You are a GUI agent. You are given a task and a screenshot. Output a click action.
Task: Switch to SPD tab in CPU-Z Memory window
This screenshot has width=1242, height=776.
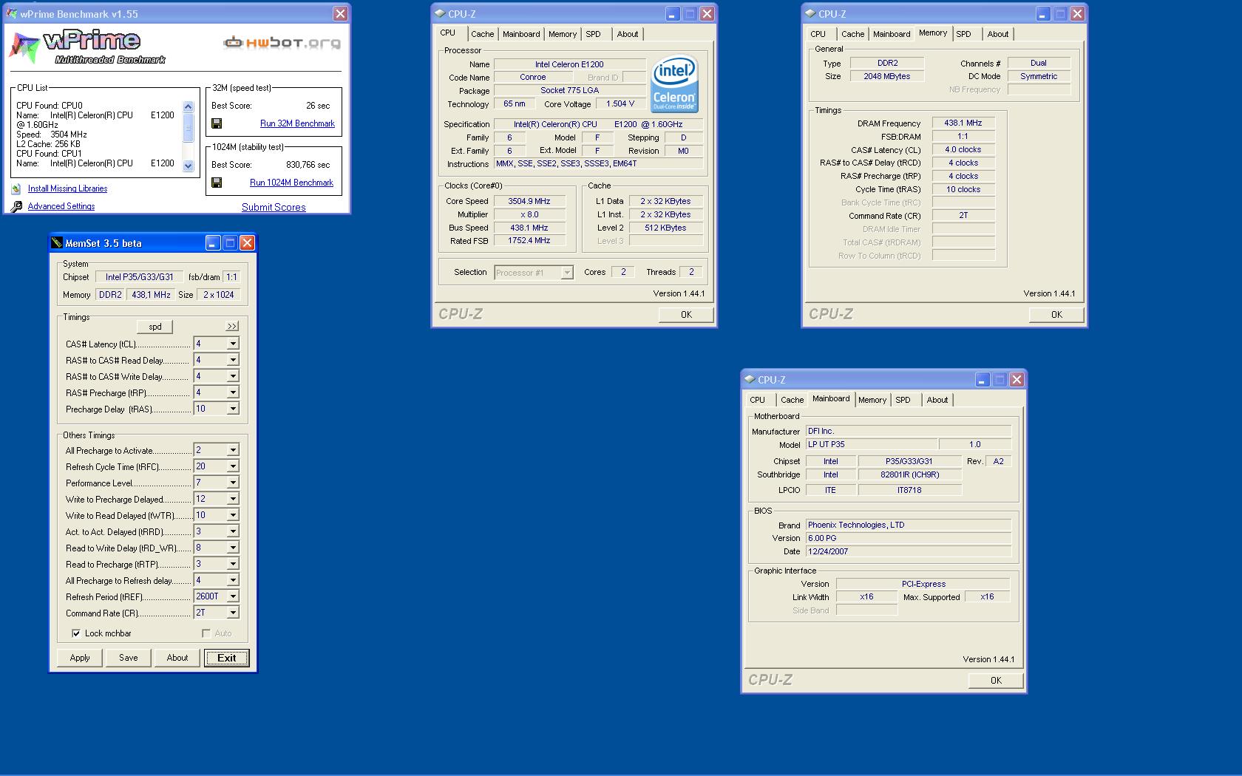[963, 34]
